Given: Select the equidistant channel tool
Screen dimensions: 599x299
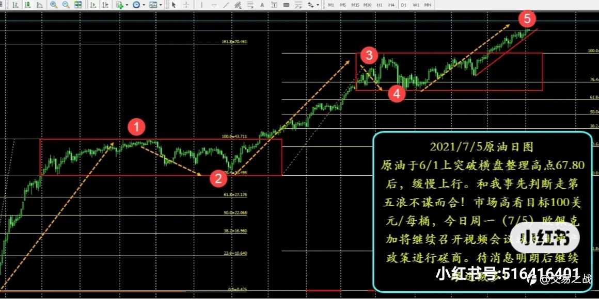Looking at the screenshot, I should [238, 5].
